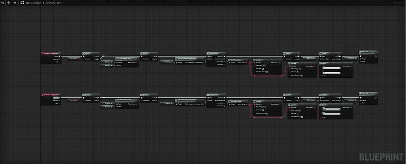Click False exec pin of first Branch, TriggerRight graph
Image resolution: width=406 pixels, height=164 pixels.
point(98,59)
